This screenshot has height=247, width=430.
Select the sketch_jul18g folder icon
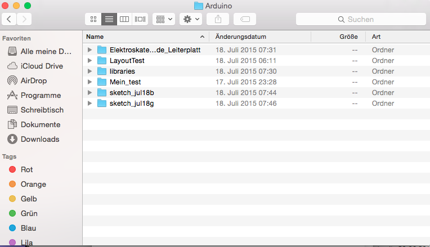coord(102,103)
